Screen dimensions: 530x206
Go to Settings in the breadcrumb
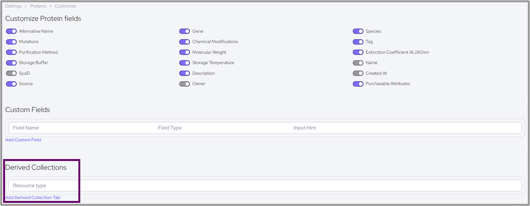13,6
